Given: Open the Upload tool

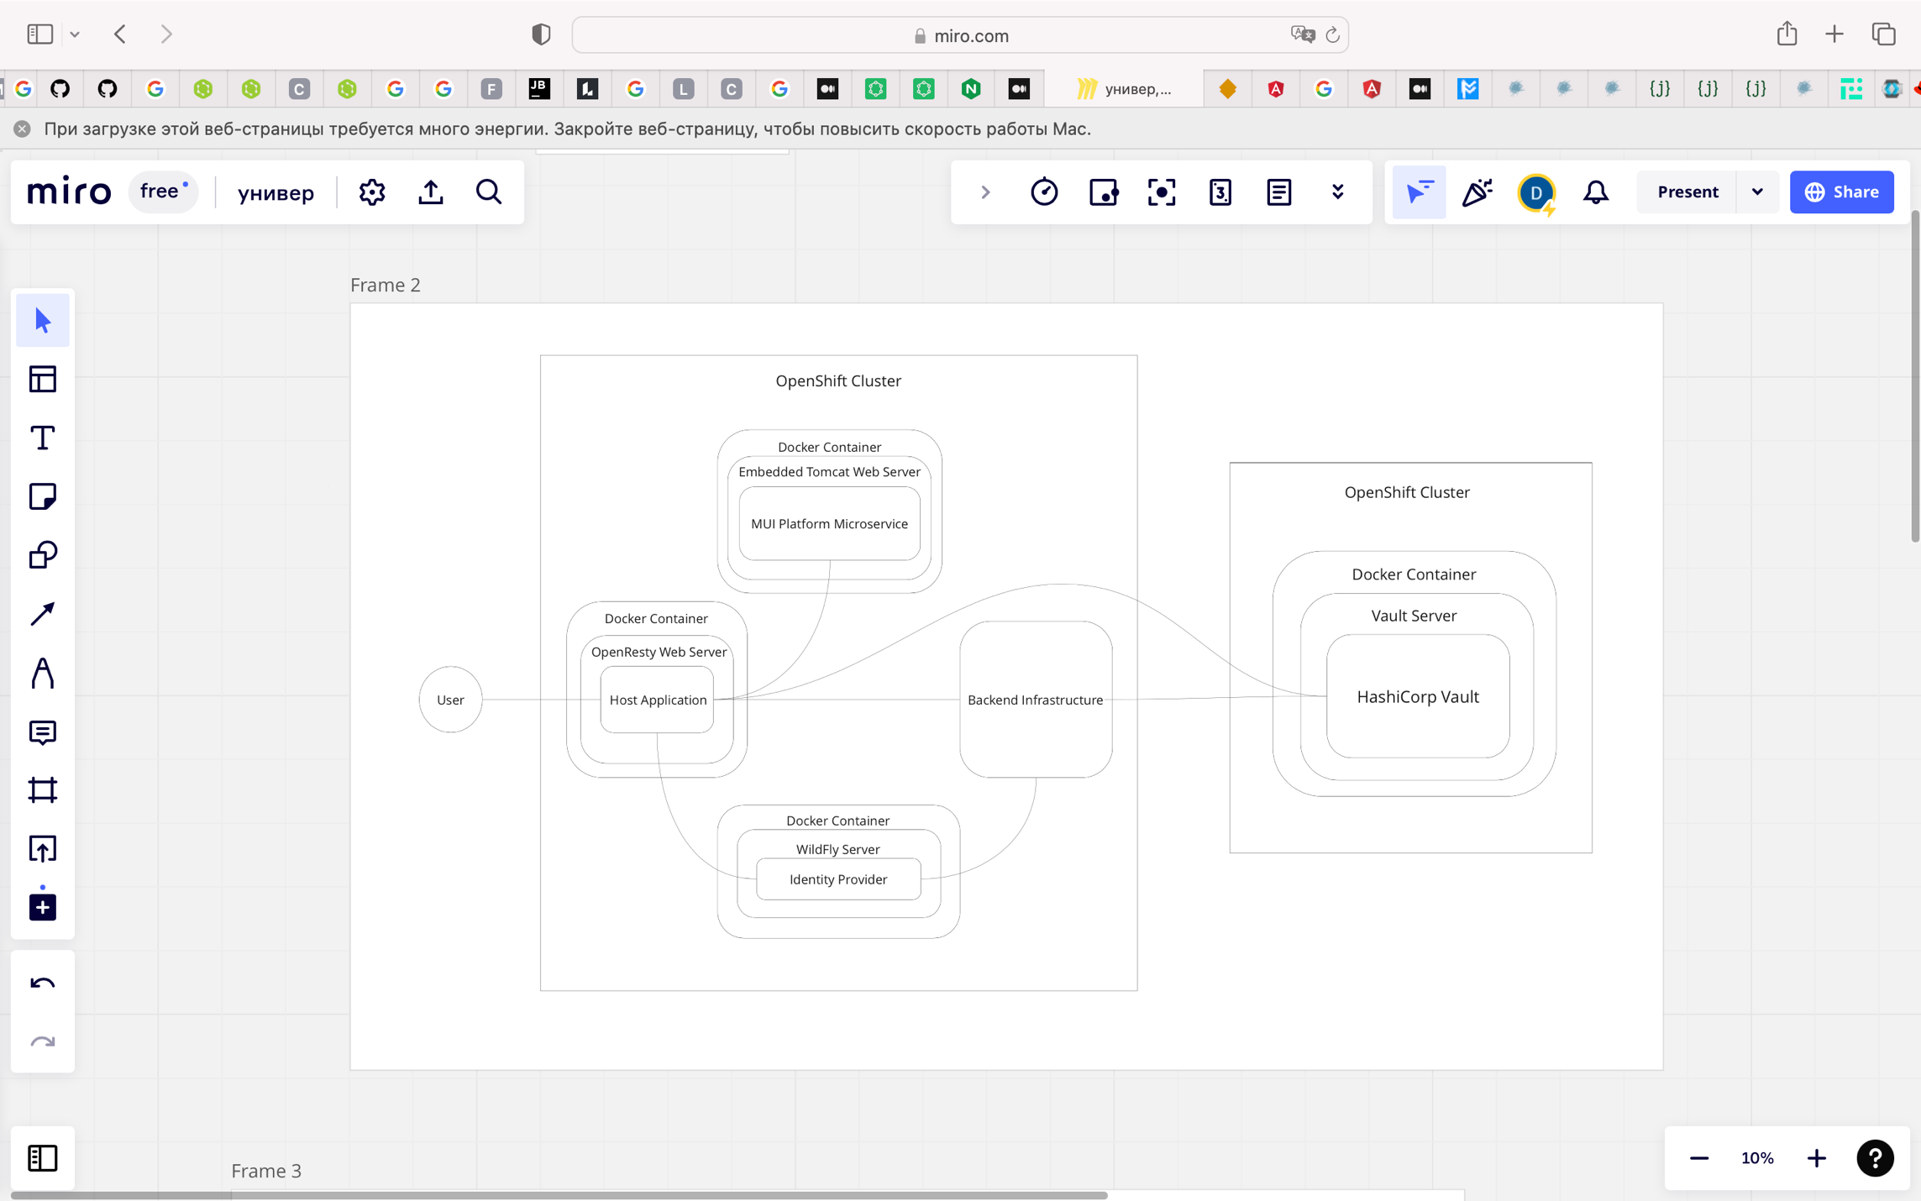Looking at the screenshot, I should click(x=43, y=848).
